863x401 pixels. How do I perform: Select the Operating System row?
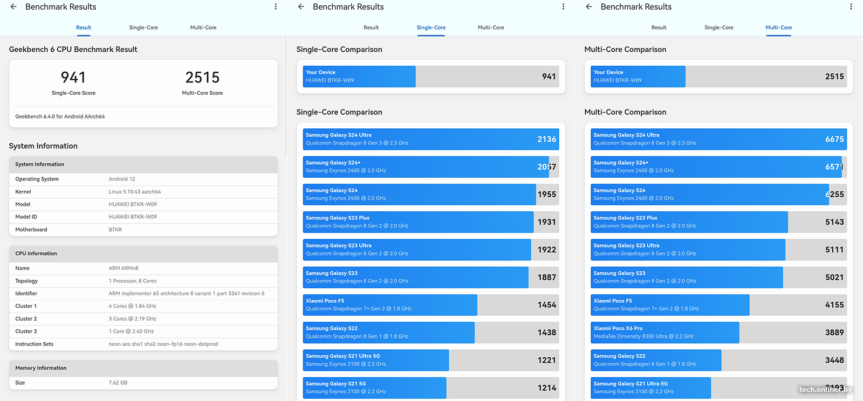[x=143, y=179]
